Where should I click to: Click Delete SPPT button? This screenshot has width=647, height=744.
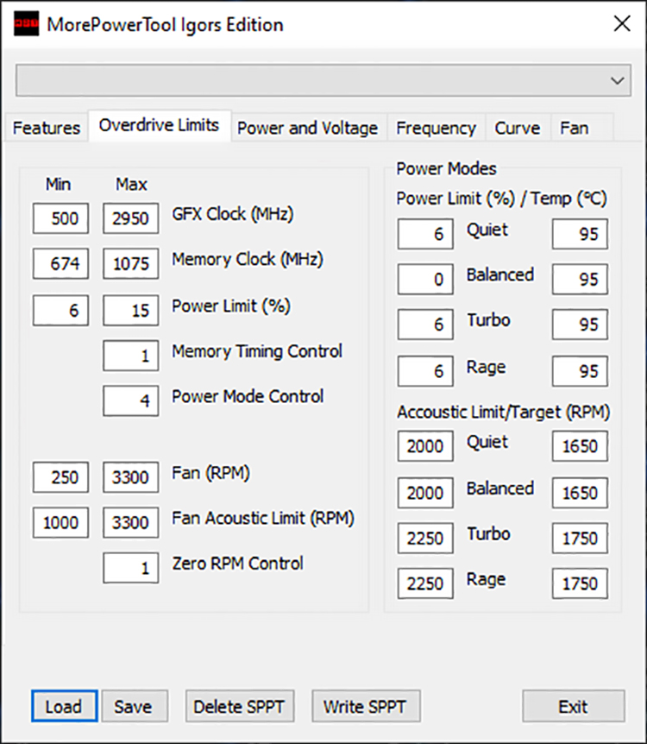tap(240, 706)
